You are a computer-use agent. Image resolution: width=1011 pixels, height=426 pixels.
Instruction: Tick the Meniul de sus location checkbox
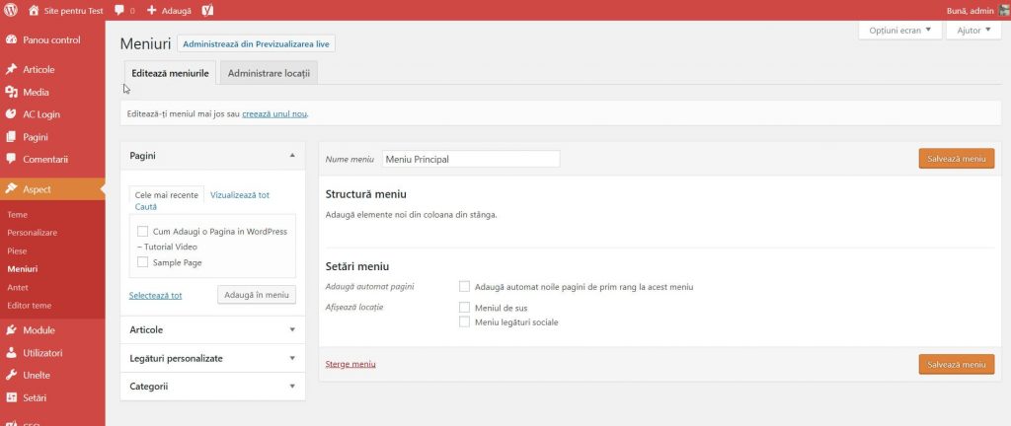pyautogui.click(x=465, y=308)
